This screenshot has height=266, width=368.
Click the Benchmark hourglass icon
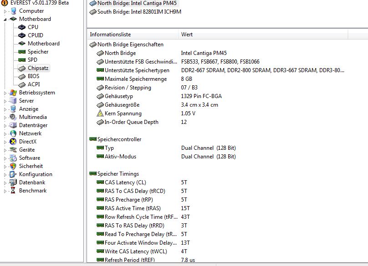click(13, 191)
